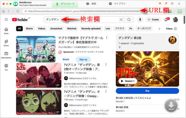
Task: Open the YouTube sidebar guide menu
Action: point(6,20)
